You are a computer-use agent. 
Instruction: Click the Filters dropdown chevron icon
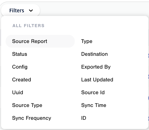pyautogui.click(x=31, y=10)
